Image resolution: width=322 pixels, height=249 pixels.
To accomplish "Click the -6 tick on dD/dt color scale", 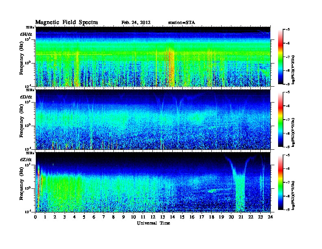I will (x=288, y=106).
